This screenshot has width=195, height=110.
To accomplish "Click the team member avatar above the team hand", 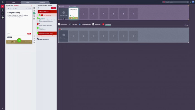I will pos(60,29).
